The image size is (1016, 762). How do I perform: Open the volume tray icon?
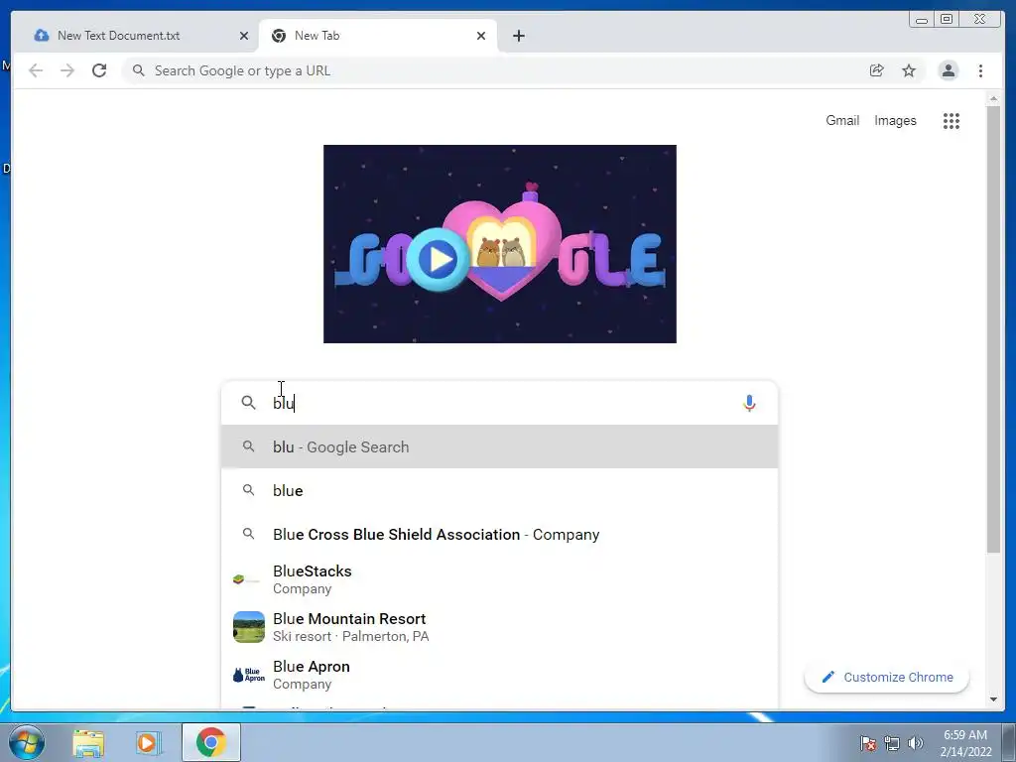point(915,743)
